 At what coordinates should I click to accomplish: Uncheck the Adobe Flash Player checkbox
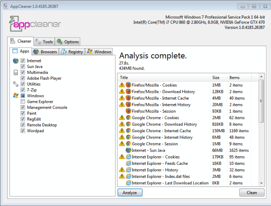[x=23, y=78]
